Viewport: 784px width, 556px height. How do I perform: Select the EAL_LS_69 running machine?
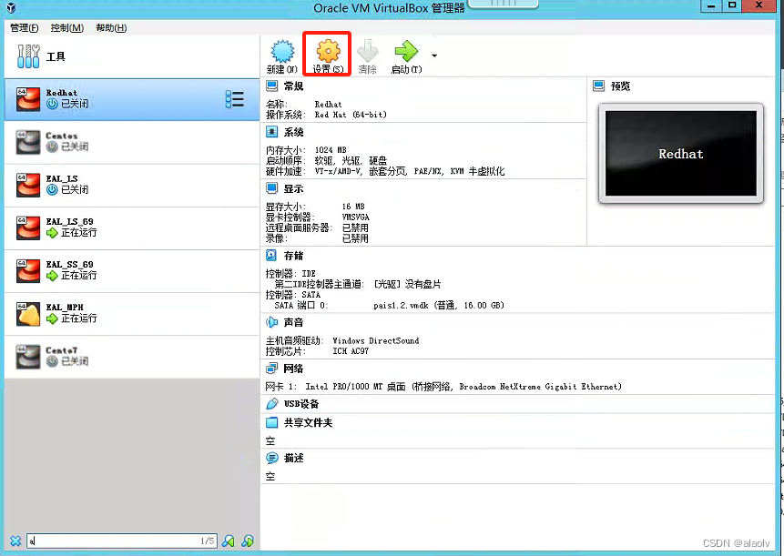[132, 228]
